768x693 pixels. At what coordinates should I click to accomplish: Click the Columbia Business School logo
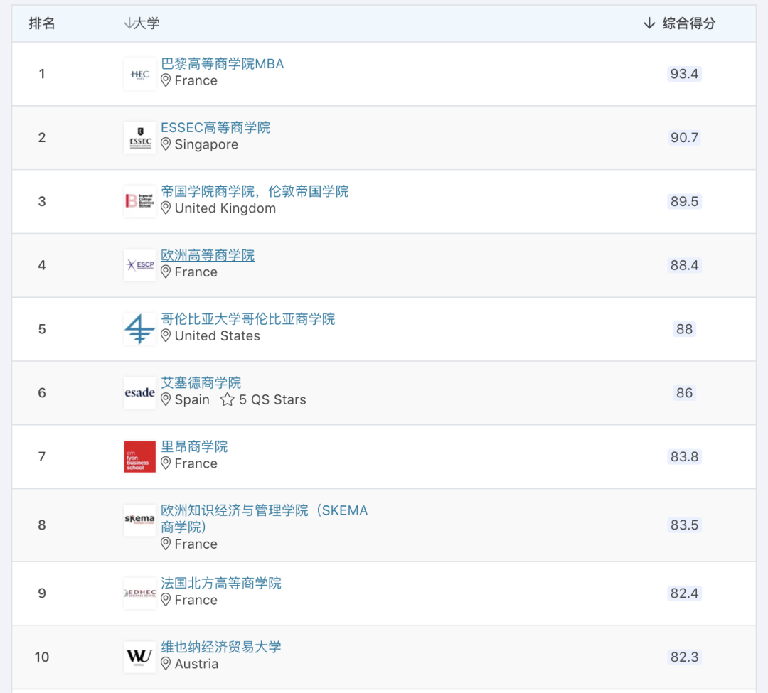[139, 329]
